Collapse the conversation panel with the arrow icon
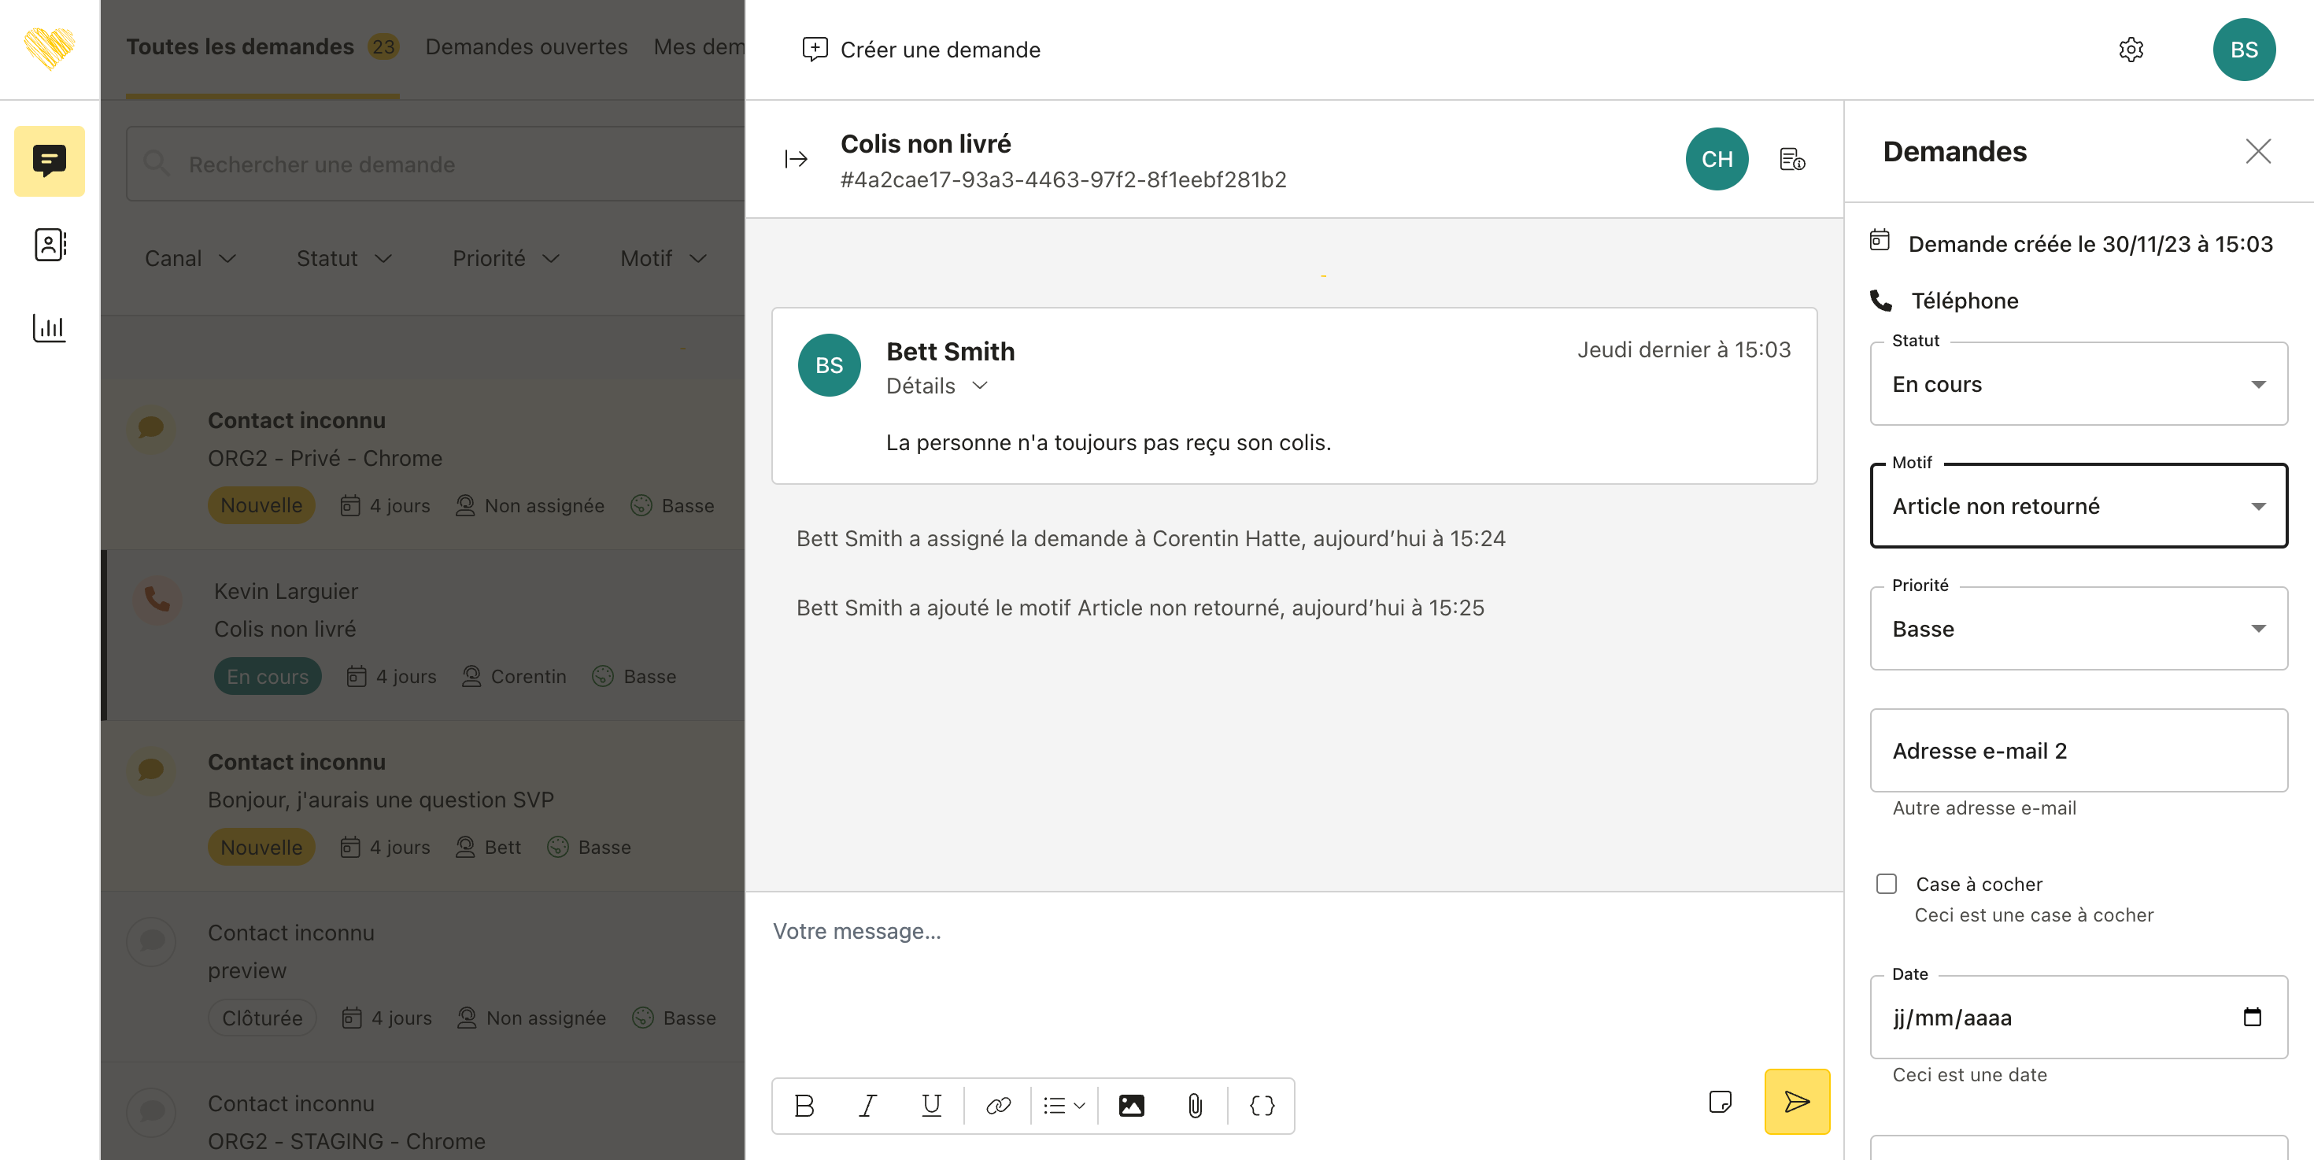The width and height of the screenshot is (2314, 1160). (x=796, y=160)
